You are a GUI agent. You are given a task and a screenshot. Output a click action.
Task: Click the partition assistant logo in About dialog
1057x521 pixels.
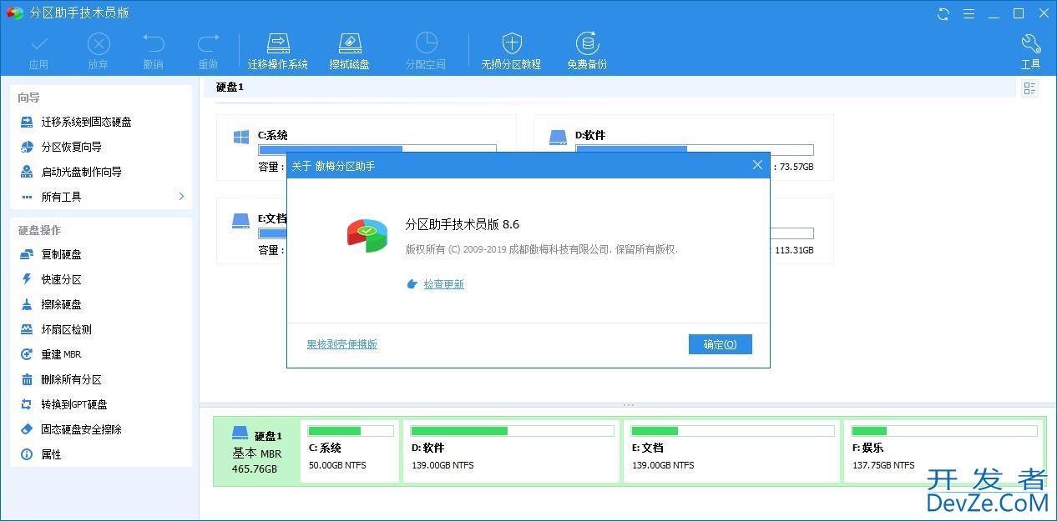(x=367, y=235)
